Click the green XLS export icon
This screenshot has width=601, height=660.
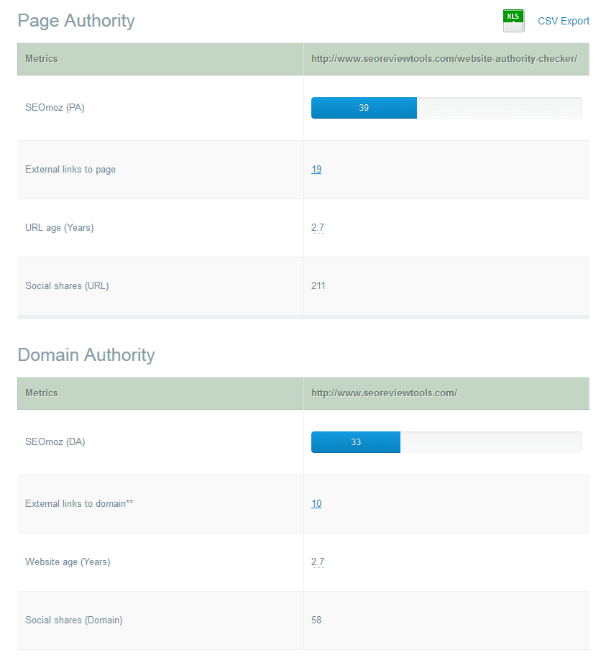coord(513,20)
